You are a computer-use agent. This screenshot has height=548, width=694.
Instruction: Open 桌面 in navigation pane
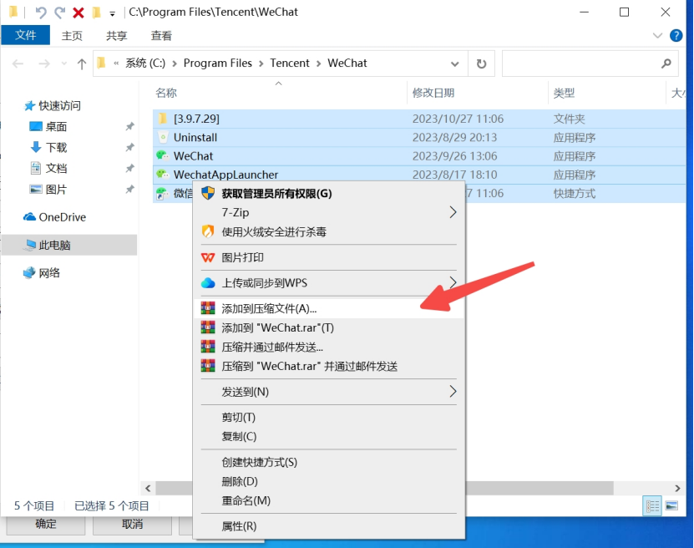(56, 127)
